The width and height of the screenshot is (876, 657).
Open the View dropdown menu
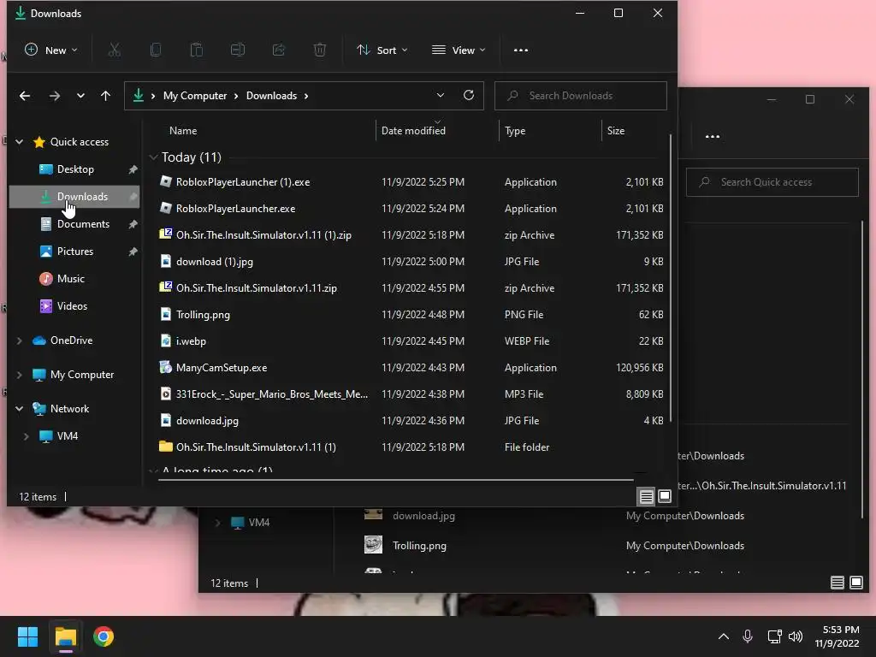459,50
